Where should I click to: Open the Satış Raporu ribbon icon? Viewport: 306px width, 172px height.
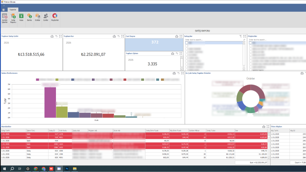coord(13,18)
